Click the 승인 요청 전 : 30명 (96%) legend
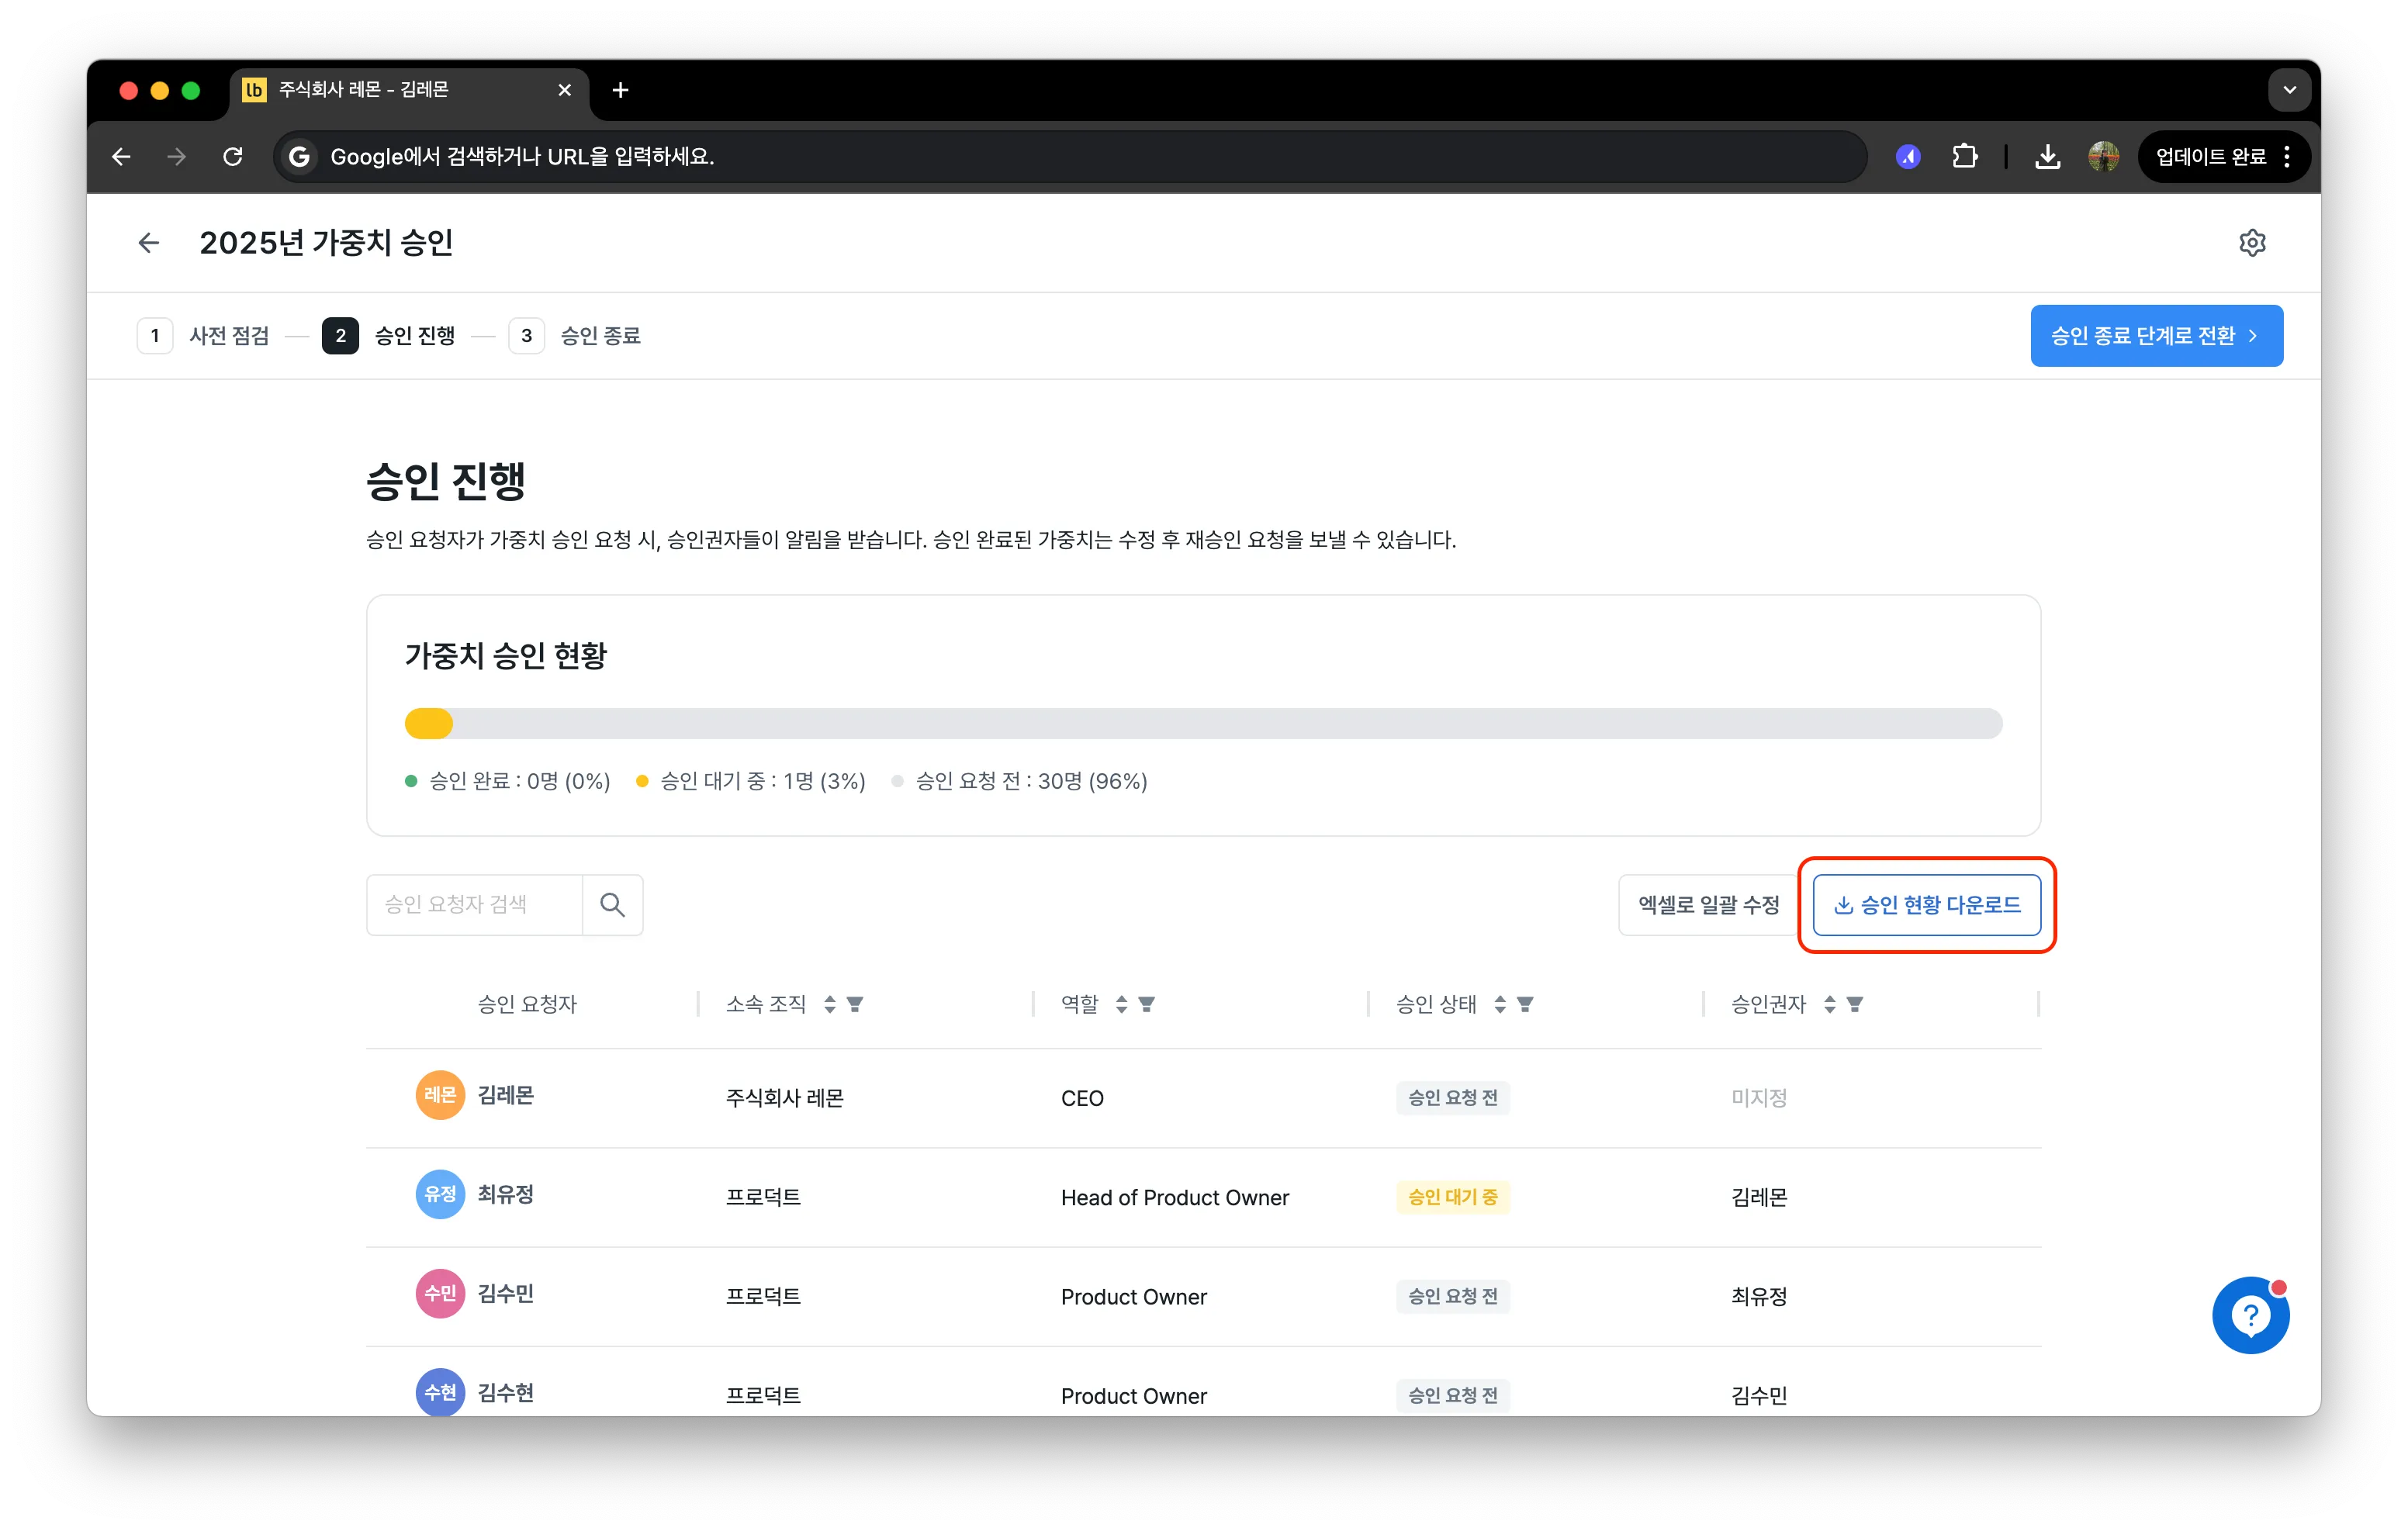This screenshot has width=2408, height=1531. click(1020, 781)
